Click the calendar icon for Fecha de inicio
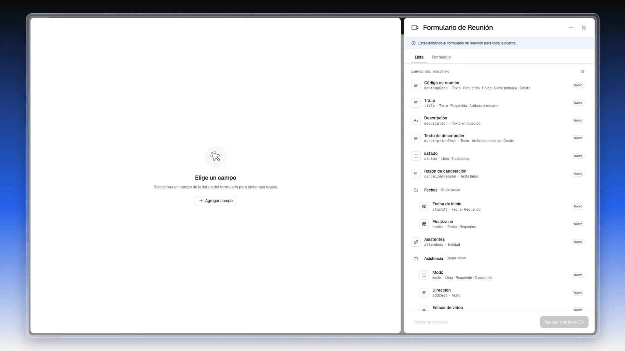 (424, 207)
